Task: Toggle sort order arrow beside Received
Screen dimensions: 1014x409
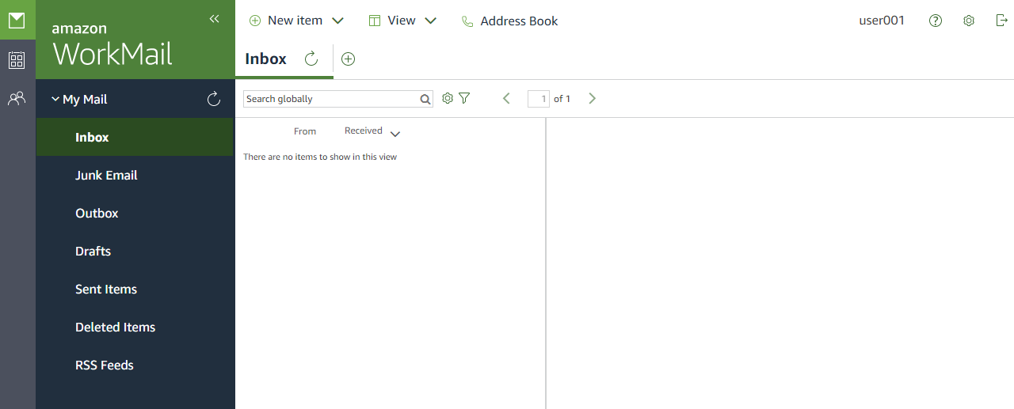Action: [x=395, y=134]
